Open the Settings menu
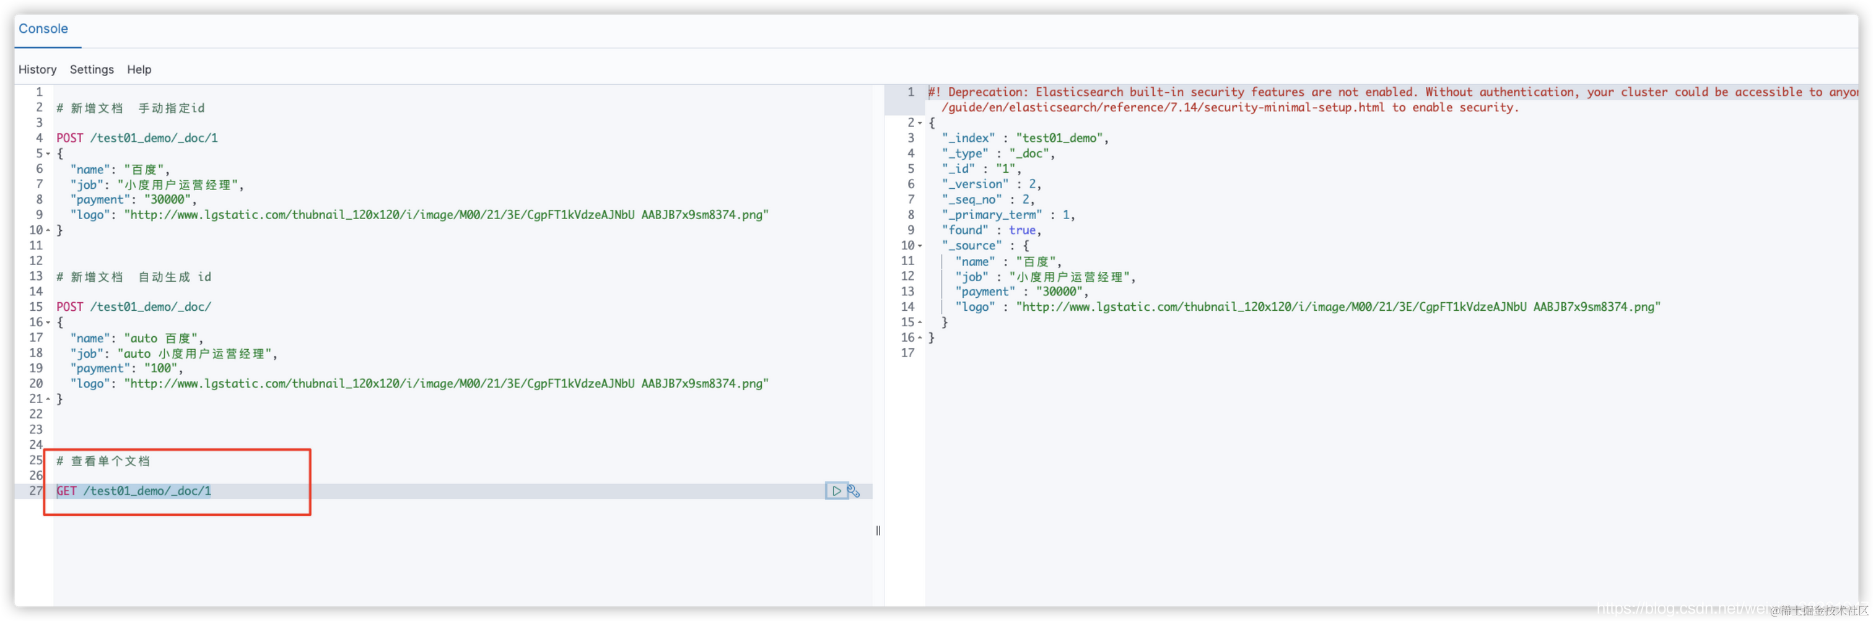 click(x=92, y=69)
